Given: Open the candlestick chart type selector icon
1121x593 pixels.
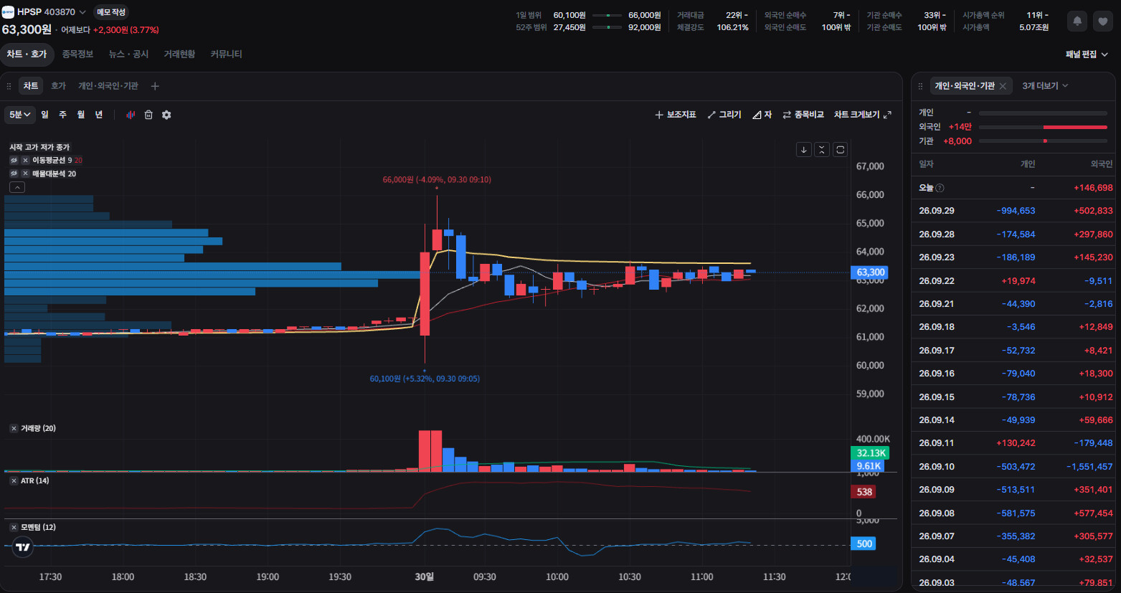Looking at the screenshot, I should pos(131,115).
